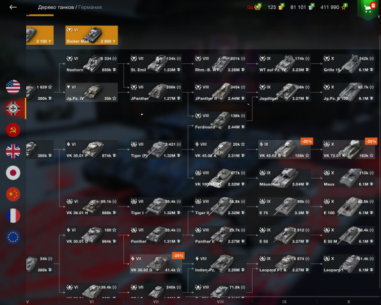The width and height of the screenshot is (381, 305).
Task: Select the United Kingdom flag icon
Action: (x=13, y=151)
